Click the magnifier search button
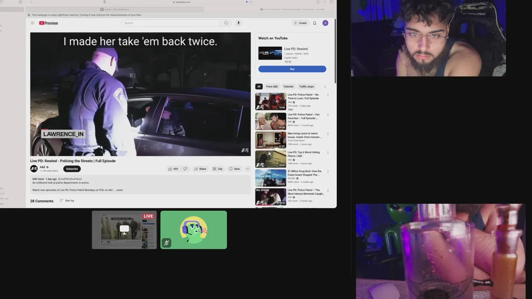This screenshot has width=532, height=299. pyautogui.click(x=226, y=23)
